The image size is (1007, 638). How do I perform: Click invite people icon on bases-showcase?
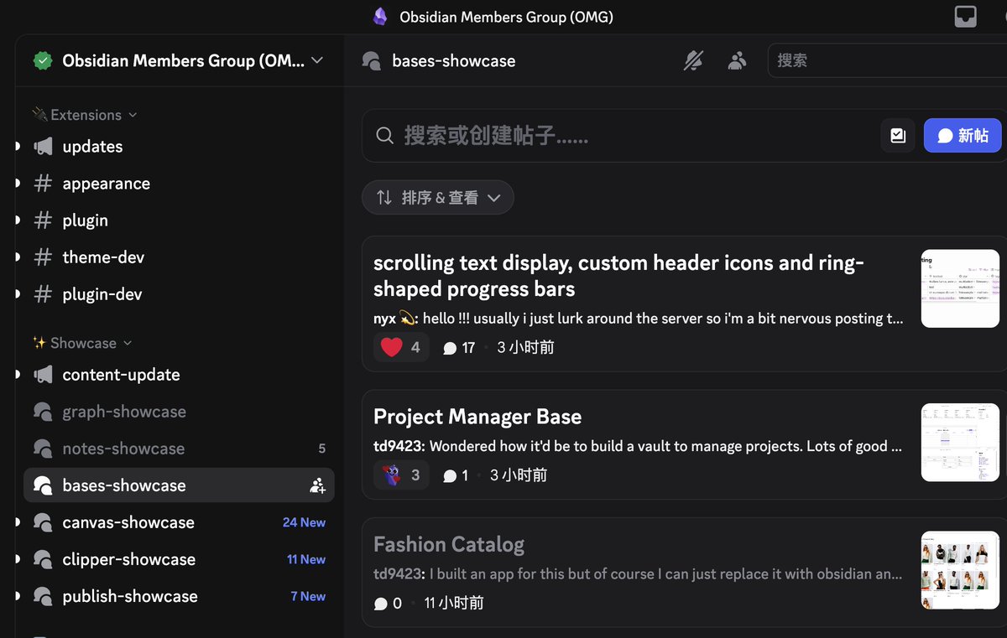pos(317,485)
